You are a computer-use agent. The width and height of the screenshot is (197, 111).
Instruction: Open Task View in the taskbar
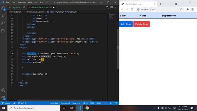coord(71,108)
